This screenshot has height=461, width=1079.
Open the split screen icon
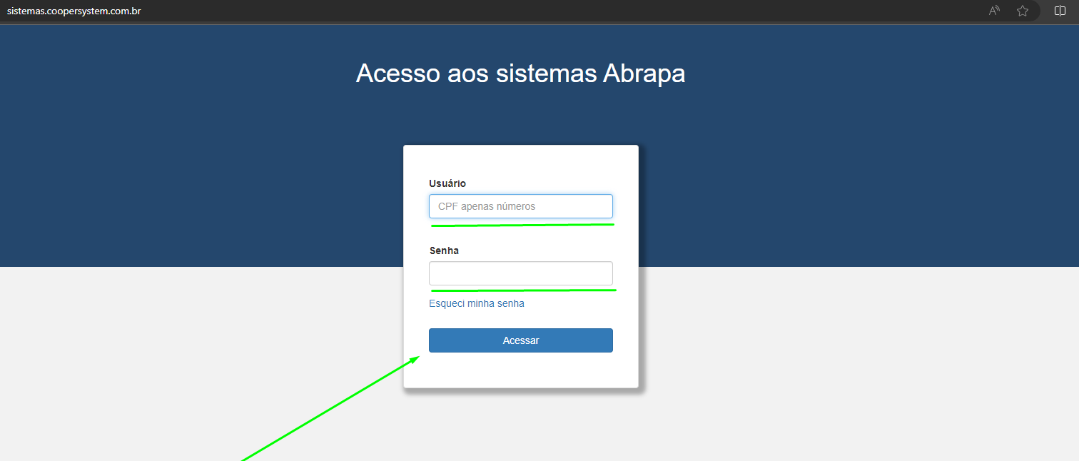click(x=1060, y=11)
